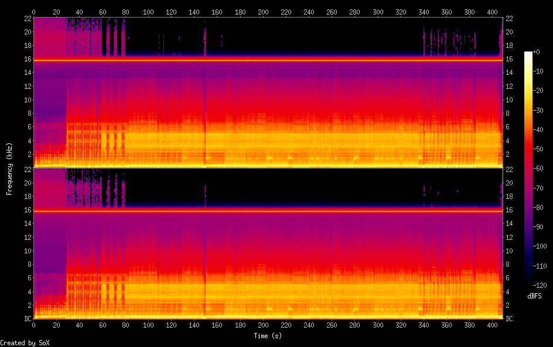Click the "-90" value on the dBFS scale
553x347 pixels.
point(538,227)
